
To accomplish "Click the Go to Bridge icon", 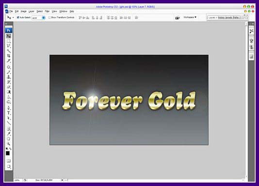I will 178,17.
